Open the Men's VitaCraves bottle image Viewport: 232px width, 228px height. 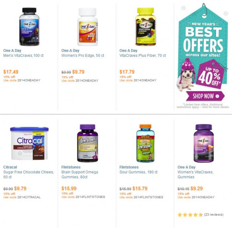click(29, 27)
